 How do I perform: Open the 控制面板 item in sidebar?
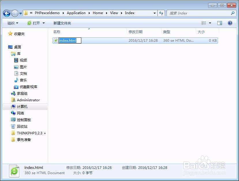point(24,120)
